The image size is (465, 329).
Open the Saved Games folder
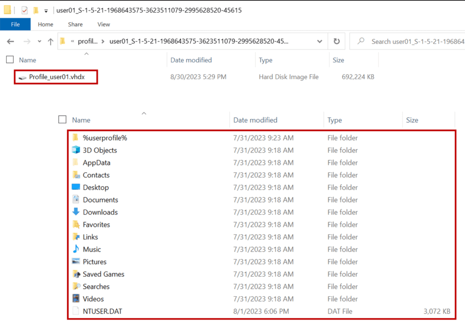103,274
